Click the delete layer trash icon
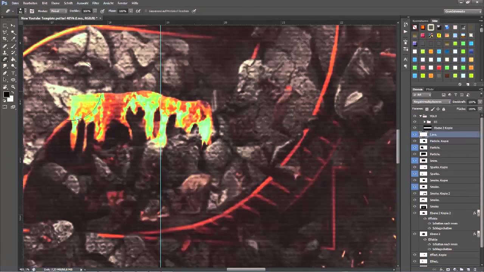484x272 pixels. coord(475,269)
